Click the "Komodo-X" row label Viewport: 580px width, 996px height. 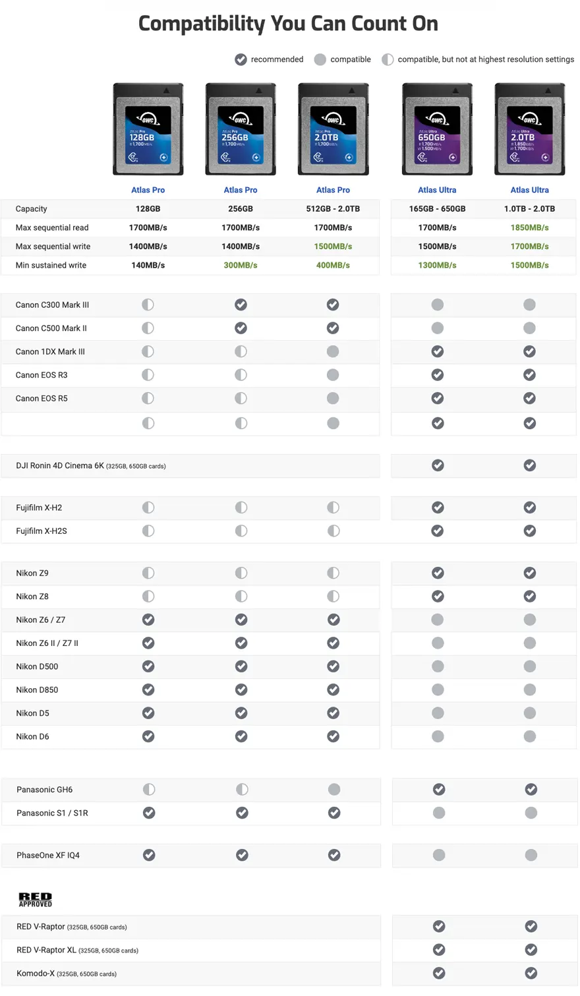tap(36, 973)
